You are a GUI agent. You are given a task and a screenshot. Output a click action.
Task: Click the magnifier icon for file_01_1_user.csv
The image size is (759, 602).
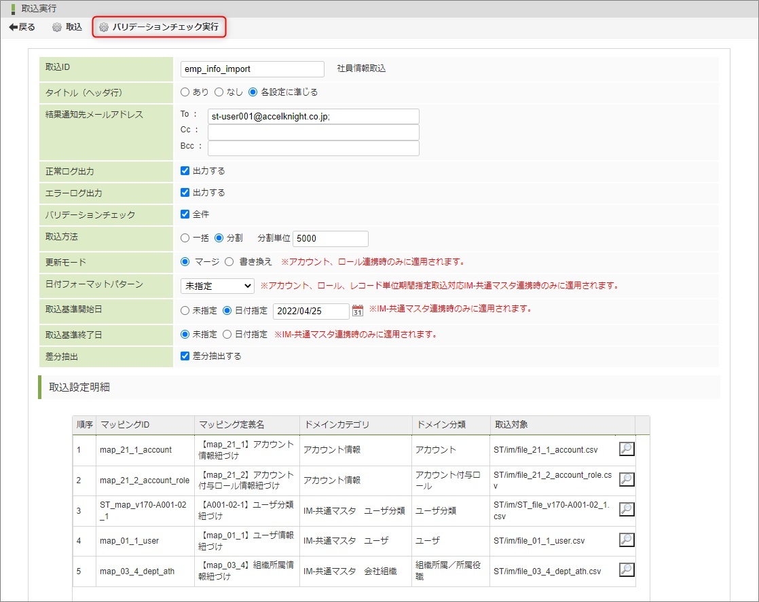point(627,540)
